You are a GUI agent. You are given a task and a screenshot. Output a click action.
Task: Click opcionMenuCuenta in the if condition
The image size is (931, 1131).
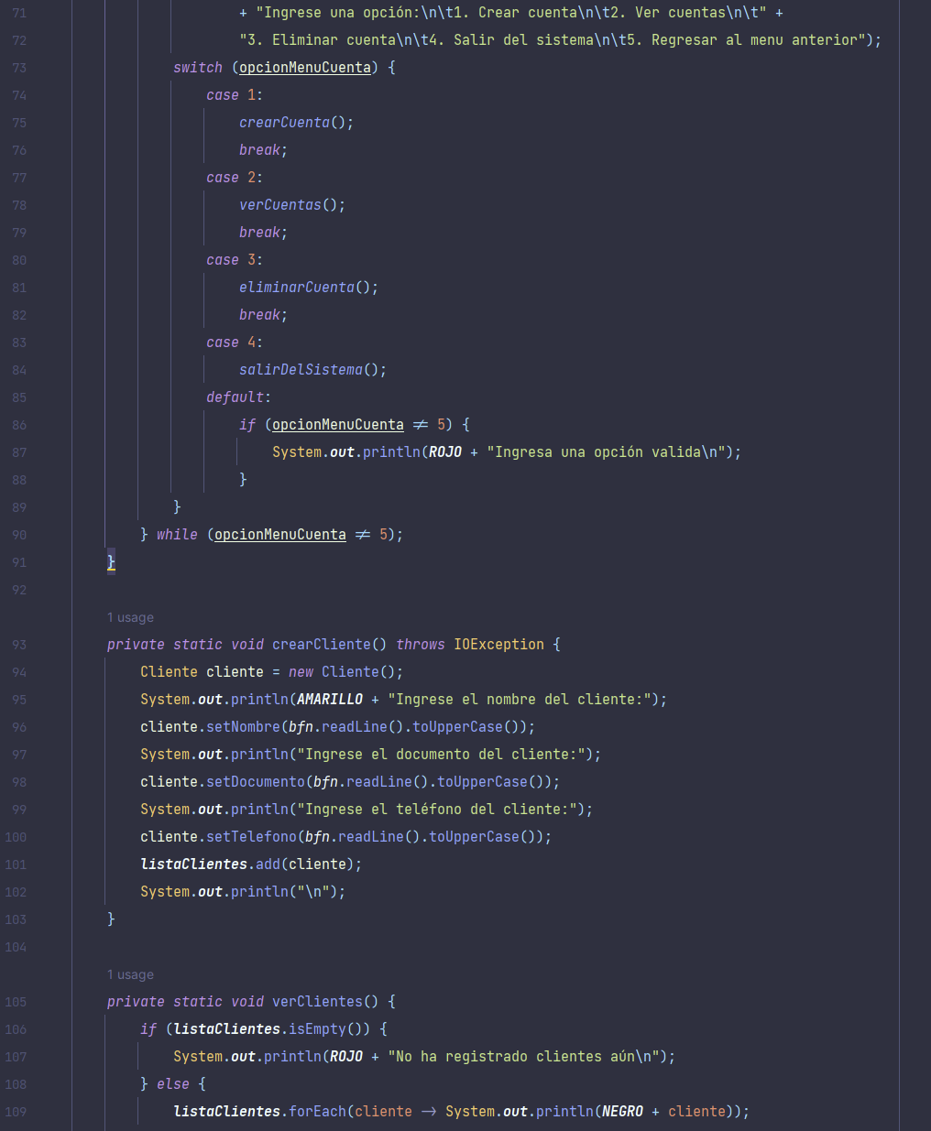point(338,425)
